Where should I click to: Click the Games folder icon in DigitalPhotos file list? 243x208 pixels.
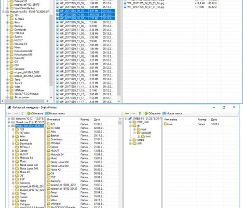[48, 147]
